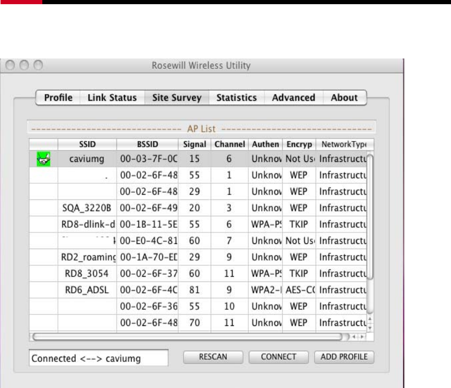Click the horizontal scrollbar thumb of AP list

pyautogui.click(x=188, y=337)
